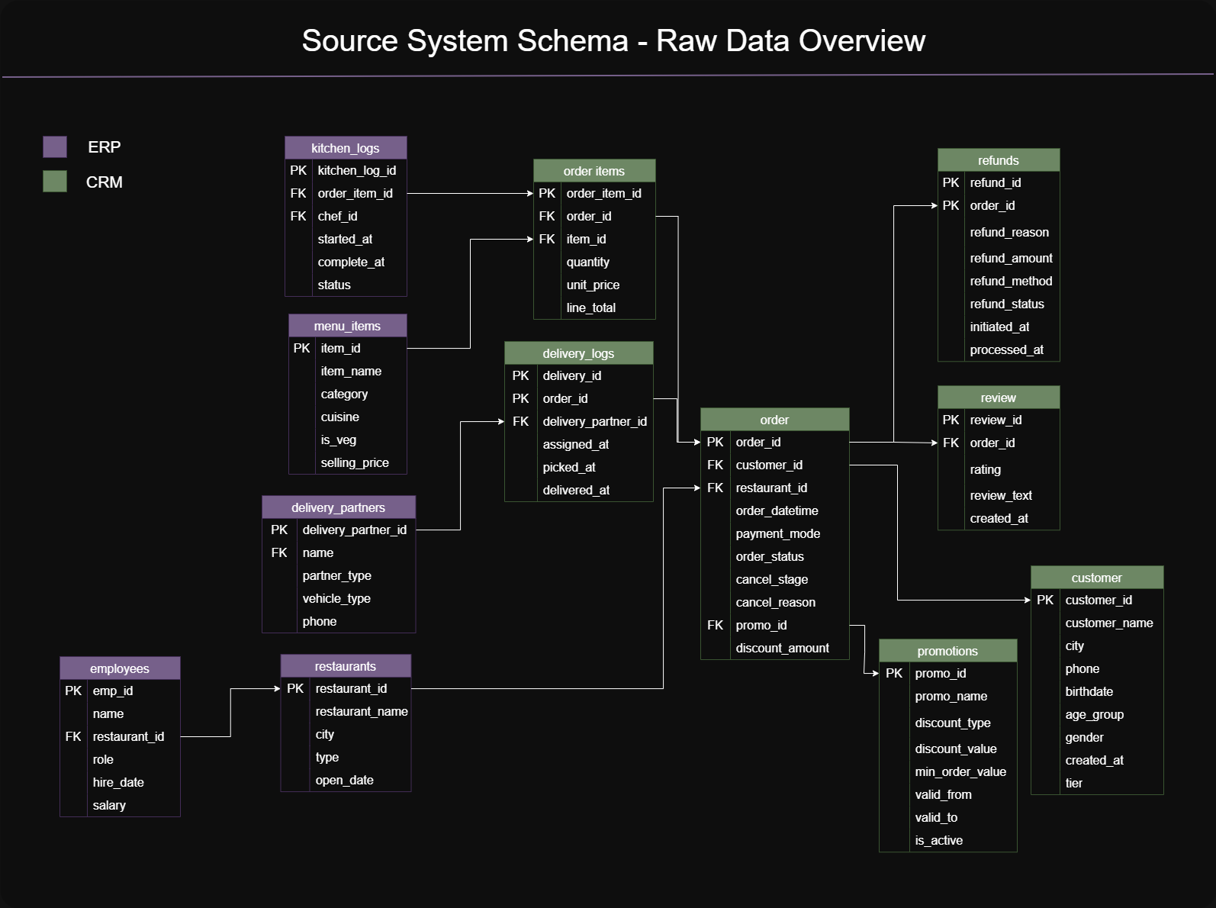Select the delivery_partners table header

pos(339,507)
